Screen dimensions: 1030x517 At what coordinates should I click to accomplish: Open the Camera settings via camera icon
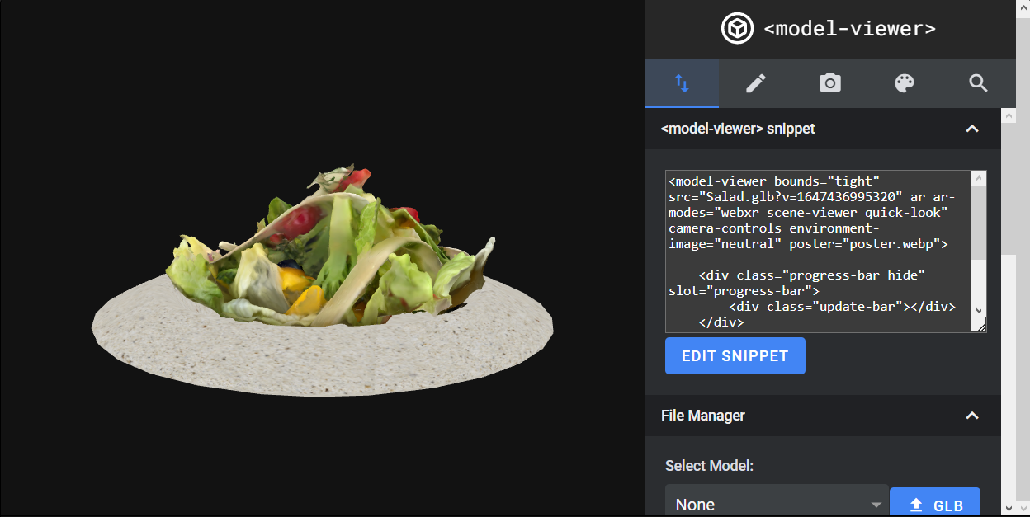[829, 82]
